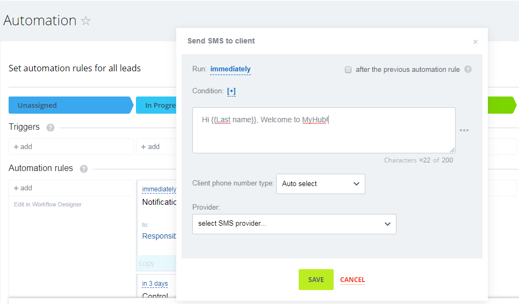This screenshot has height=304, width=519.
Task: Open the three-dot insert field menu
Action: (464, 130)
